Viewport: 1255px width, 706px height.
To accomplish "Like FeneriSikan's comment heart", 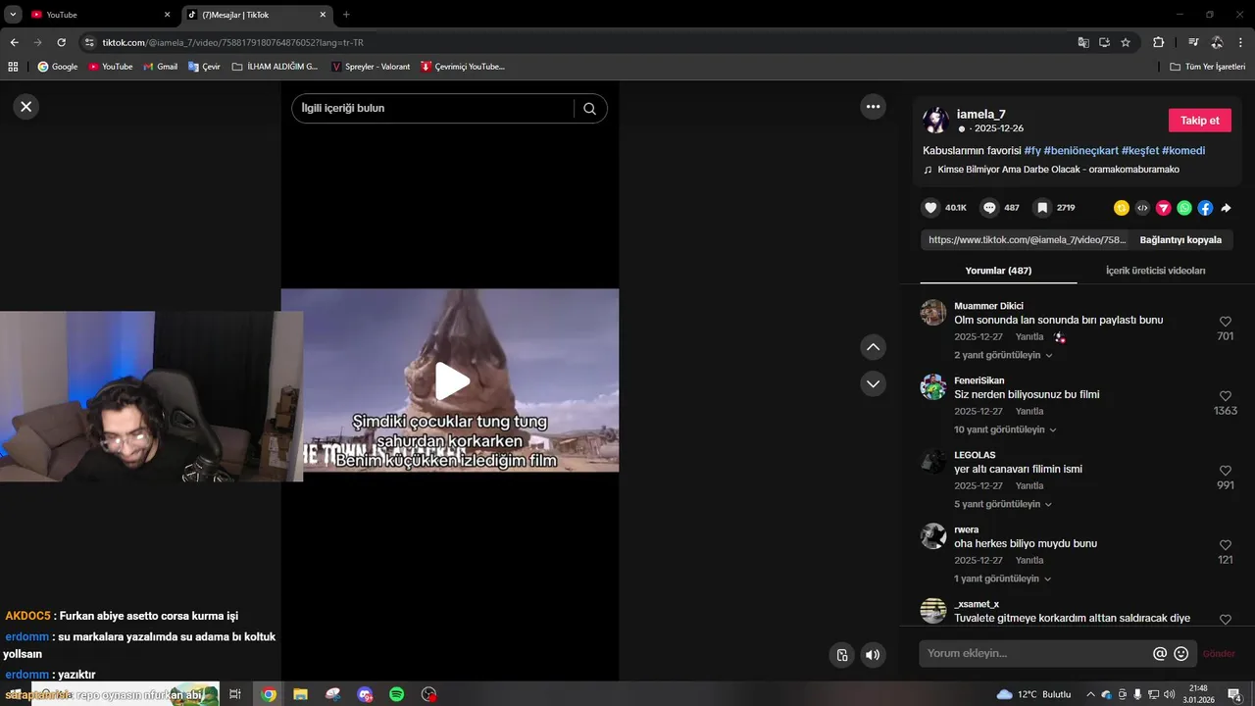I will 1225,396.
